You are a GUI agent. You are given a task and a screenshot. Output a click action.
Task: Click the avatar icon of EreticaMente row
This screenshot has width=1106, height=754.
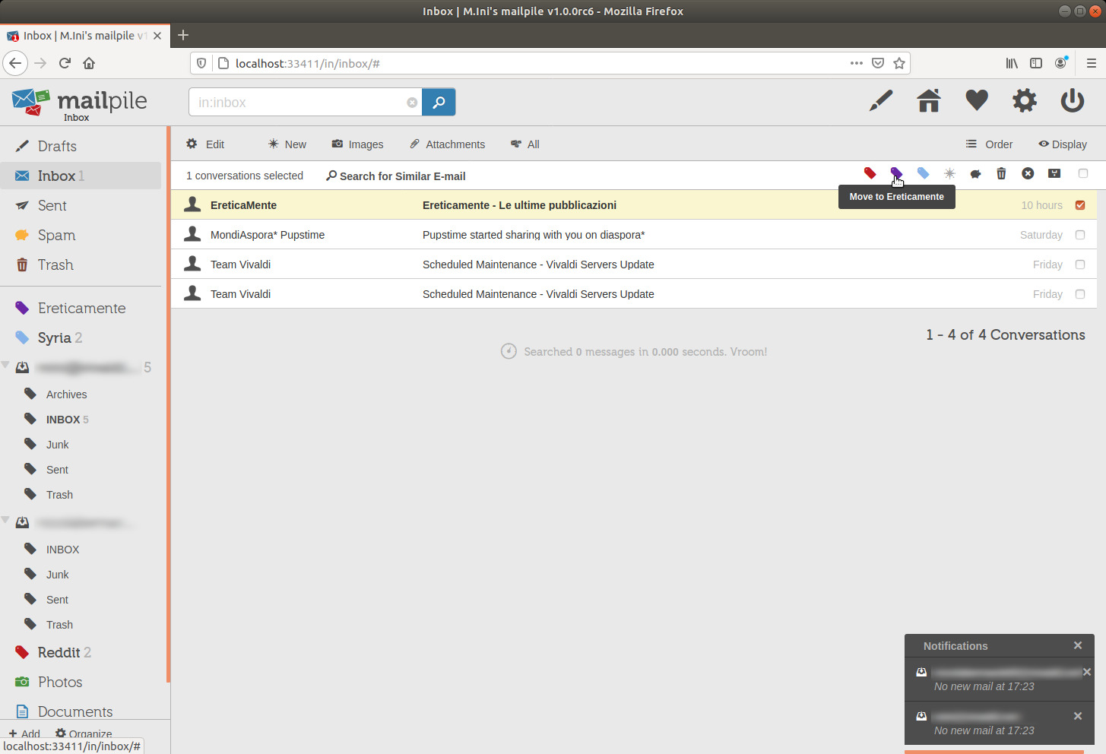pyautogui.click(x=193, y=204)
